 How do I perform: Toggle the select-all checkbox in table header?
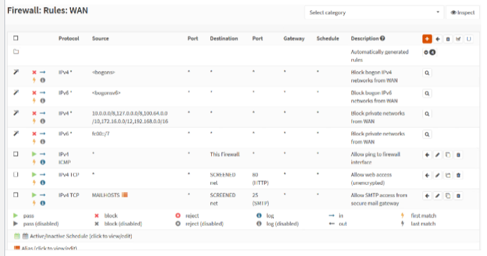[16, 38]
